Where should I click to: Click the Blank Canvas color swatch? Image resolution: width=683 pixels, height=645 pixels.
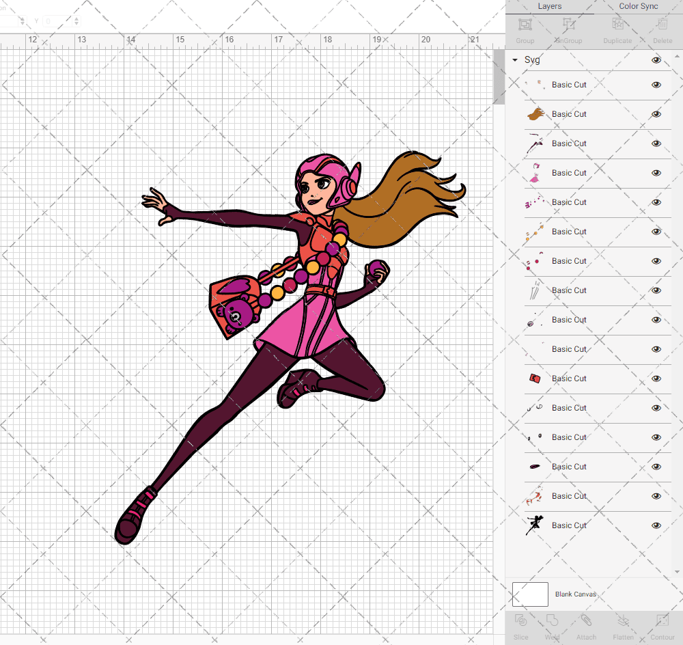(530, 594)
